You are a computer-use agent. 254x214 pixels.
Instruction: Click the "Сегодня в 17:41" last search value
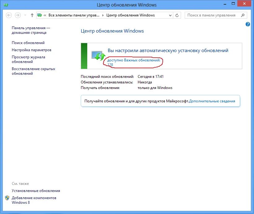(150, 77)
